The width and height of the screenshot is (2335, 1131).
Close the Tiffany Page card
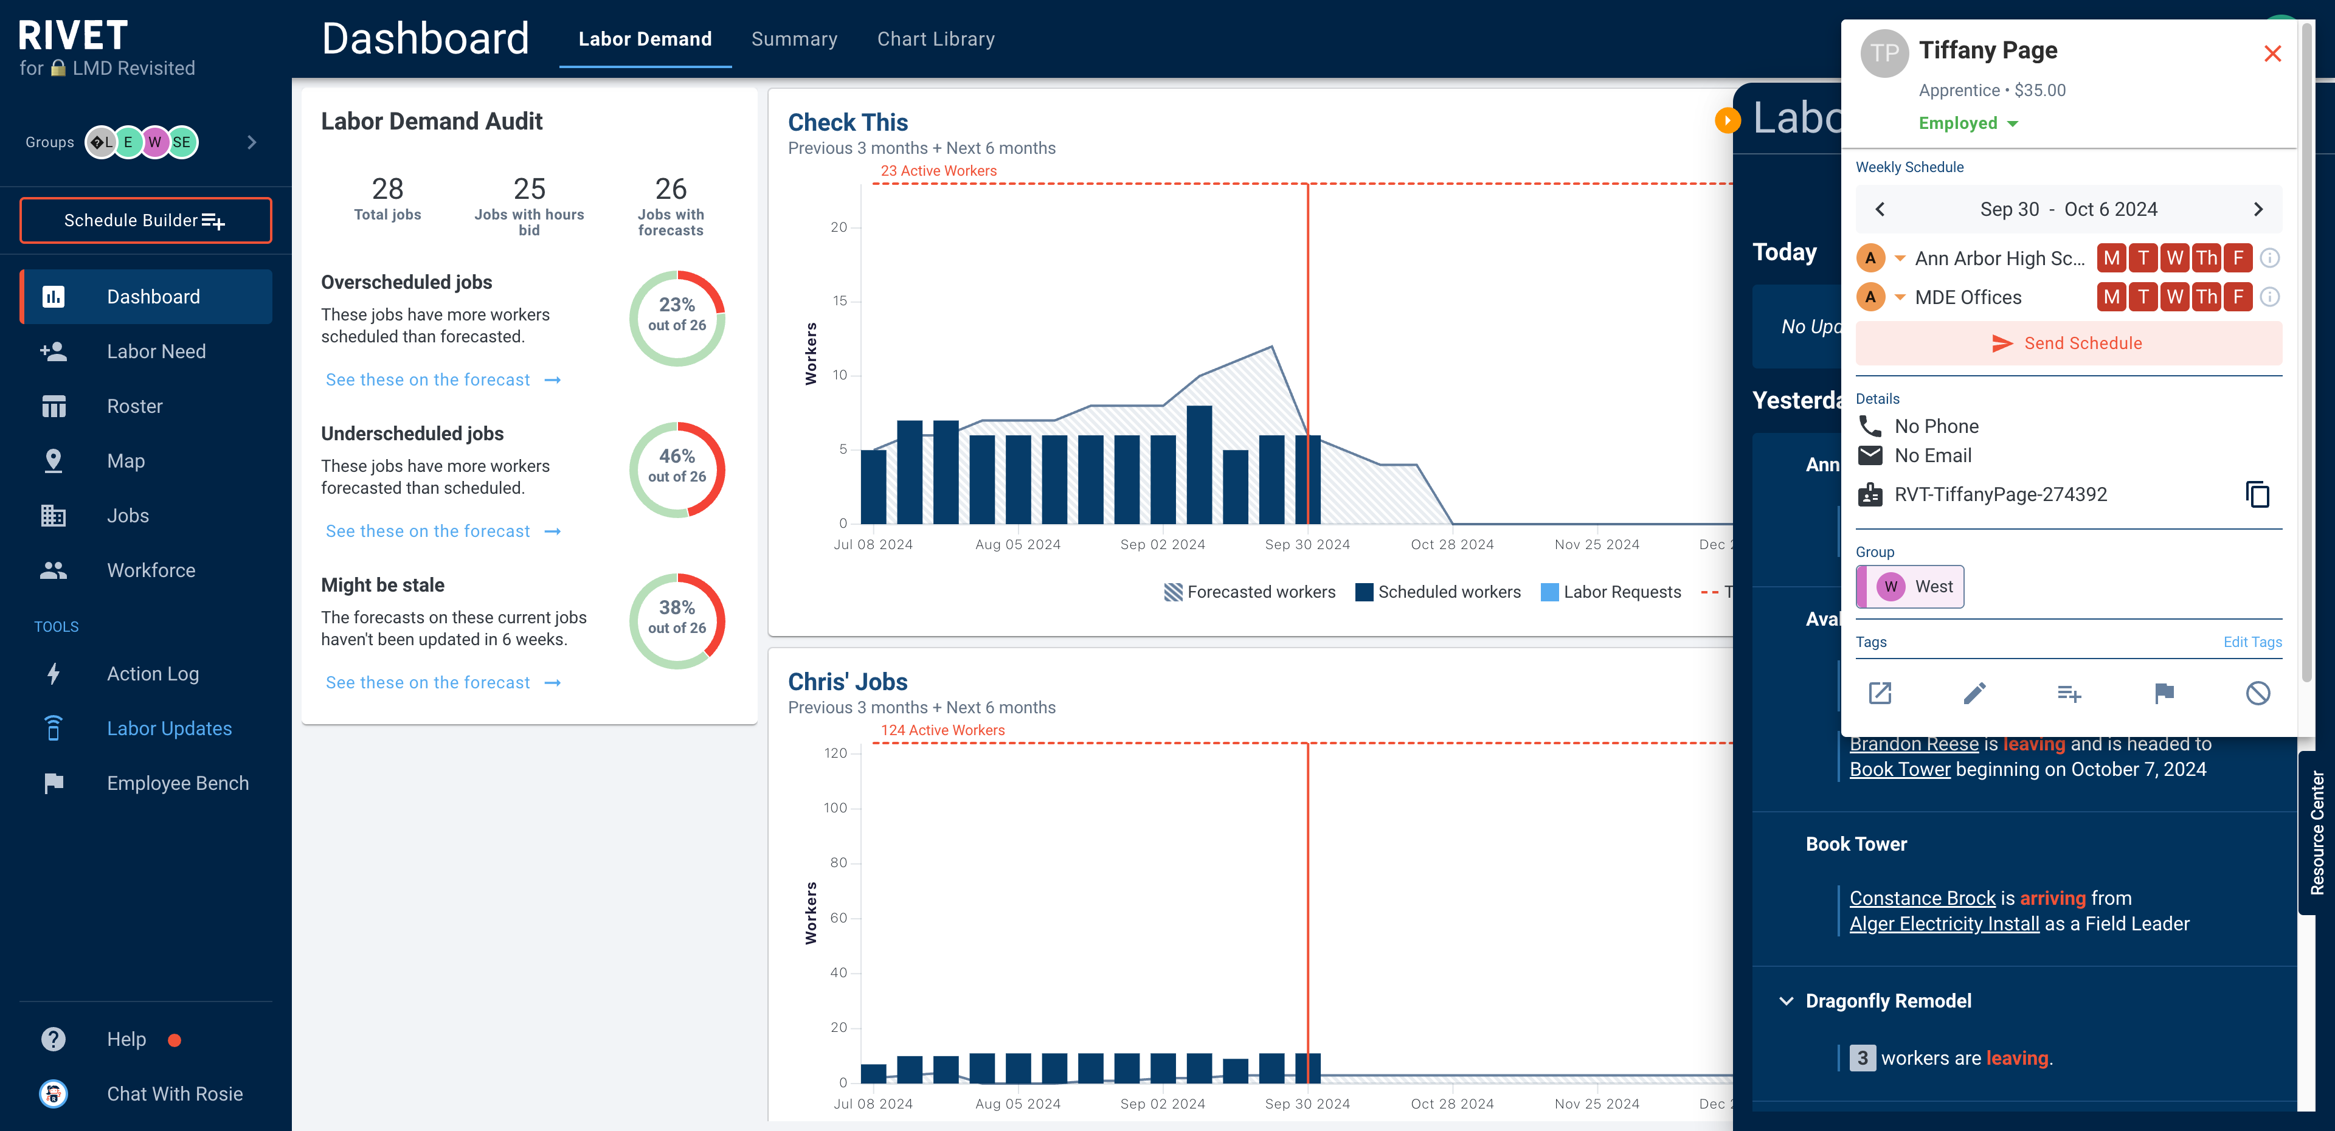click(2272, 54)
